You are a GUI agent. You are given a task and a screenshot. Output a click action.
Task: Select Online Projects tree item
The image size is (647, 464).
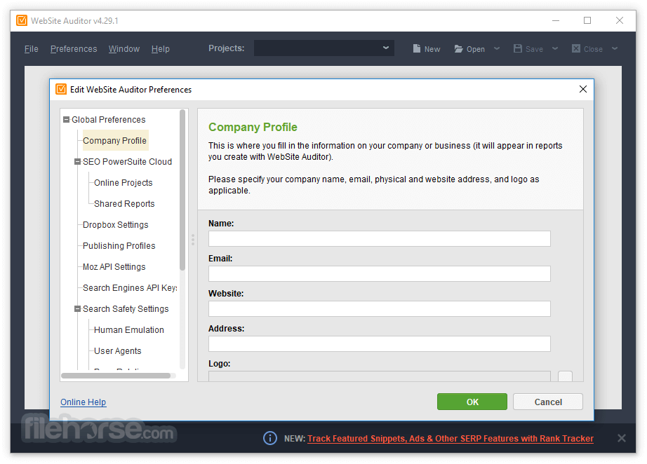tap(123, 182)
